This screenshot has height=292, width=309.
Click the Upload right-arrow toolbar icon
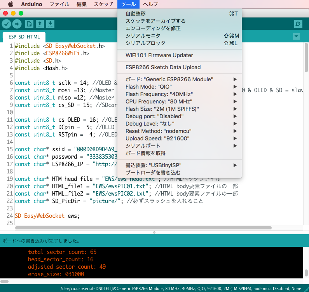click(x=17, y=24)
